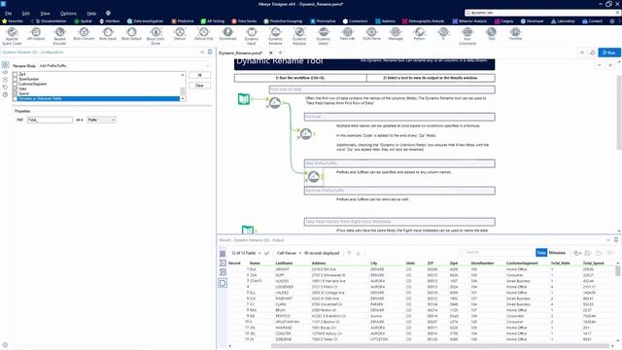Select the Run Command tool
The width and height of the screenshot is (622, 350).
(x=467, y=35)
